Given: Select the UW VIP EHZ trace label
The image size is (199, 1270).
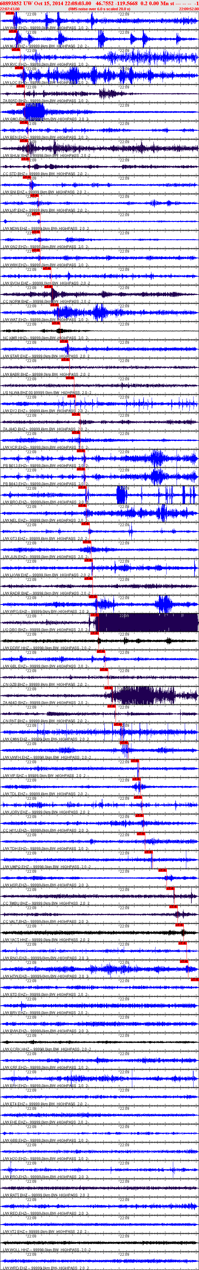Looking at the screenshot, I should pyautogui.click(x=46, y=775).
